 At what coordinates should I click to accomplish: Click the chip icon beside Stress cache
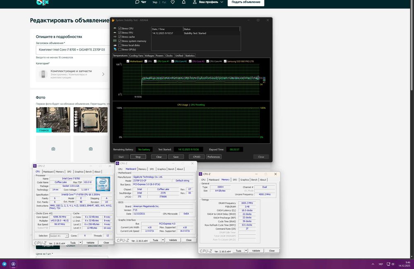115,37
